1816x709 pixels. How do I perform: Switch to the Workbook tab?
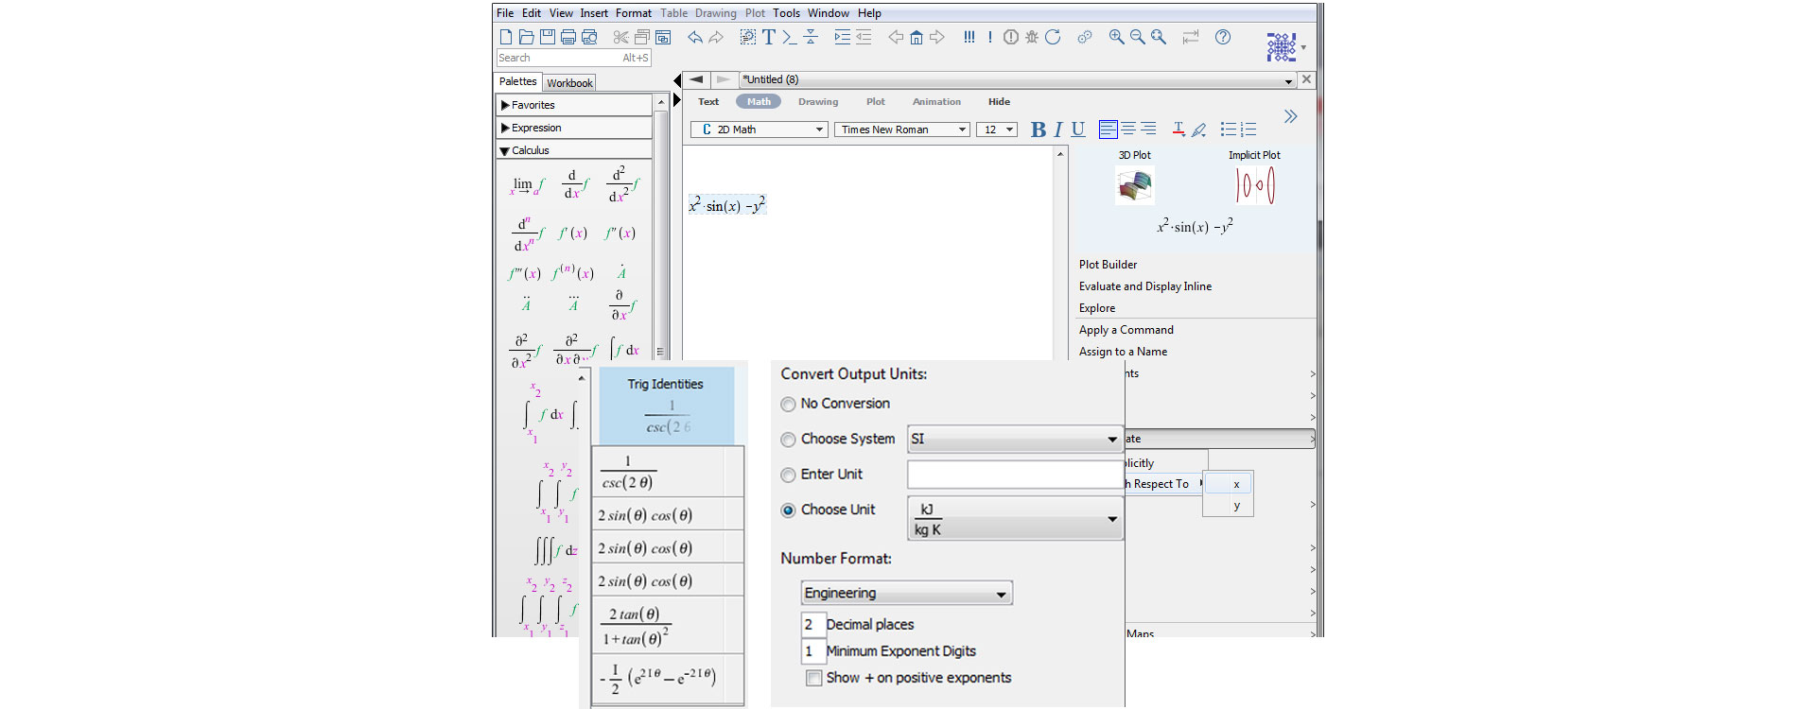(569, 83)
